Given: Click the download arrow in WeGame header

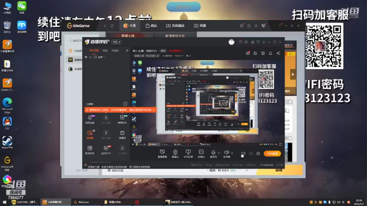Looking at the screenshot, I should pos(256,26).
